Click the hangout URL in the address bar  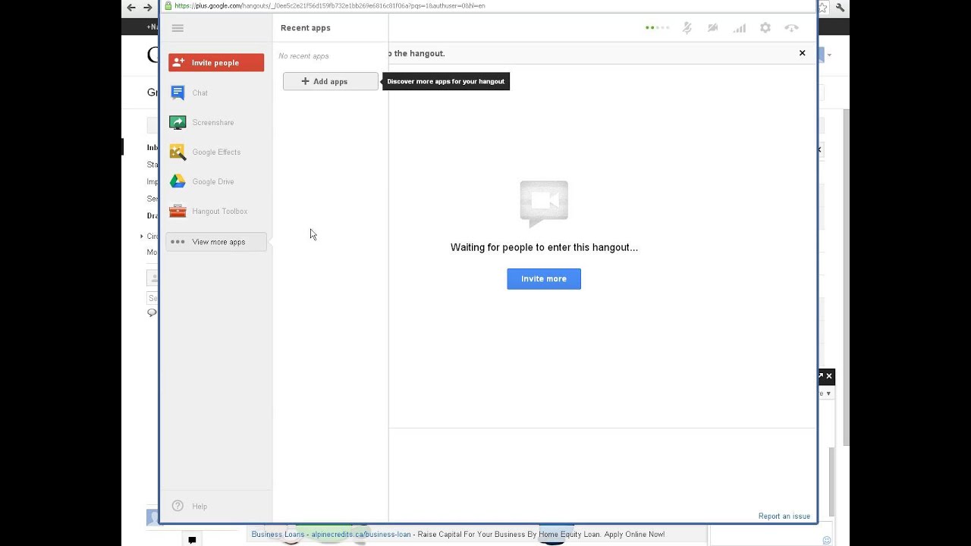[x=330, y=5]
